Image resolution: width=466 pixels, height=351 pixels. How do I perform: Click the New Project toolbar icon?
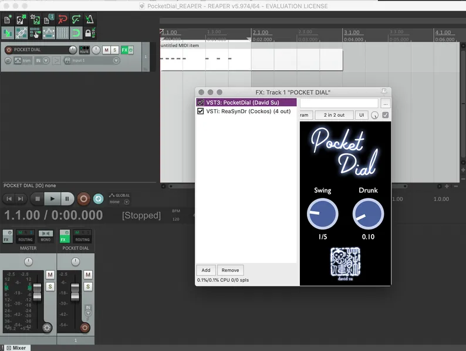coord(8,19)
